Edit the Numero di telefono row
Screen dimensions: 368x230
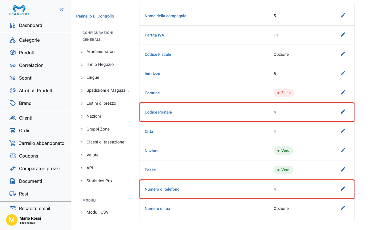point(343,189)
